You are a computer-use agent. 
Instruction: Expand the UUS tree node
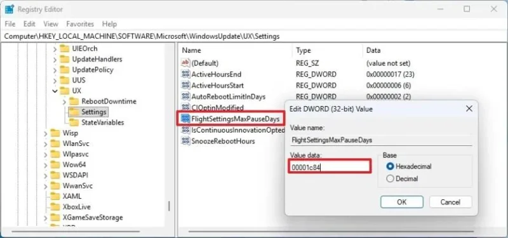coord(55,81)
